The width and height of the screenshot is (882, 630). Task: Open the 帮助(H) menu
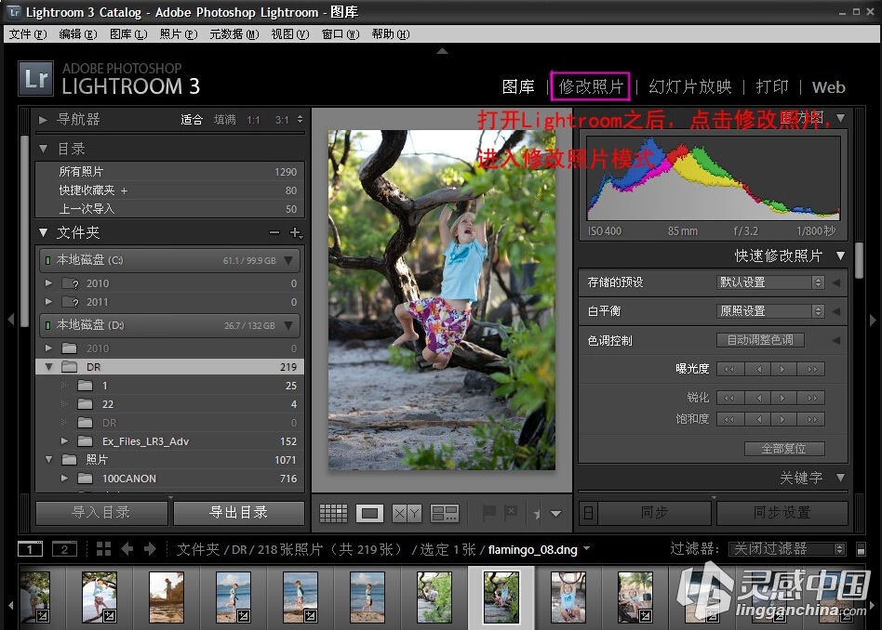391,34
